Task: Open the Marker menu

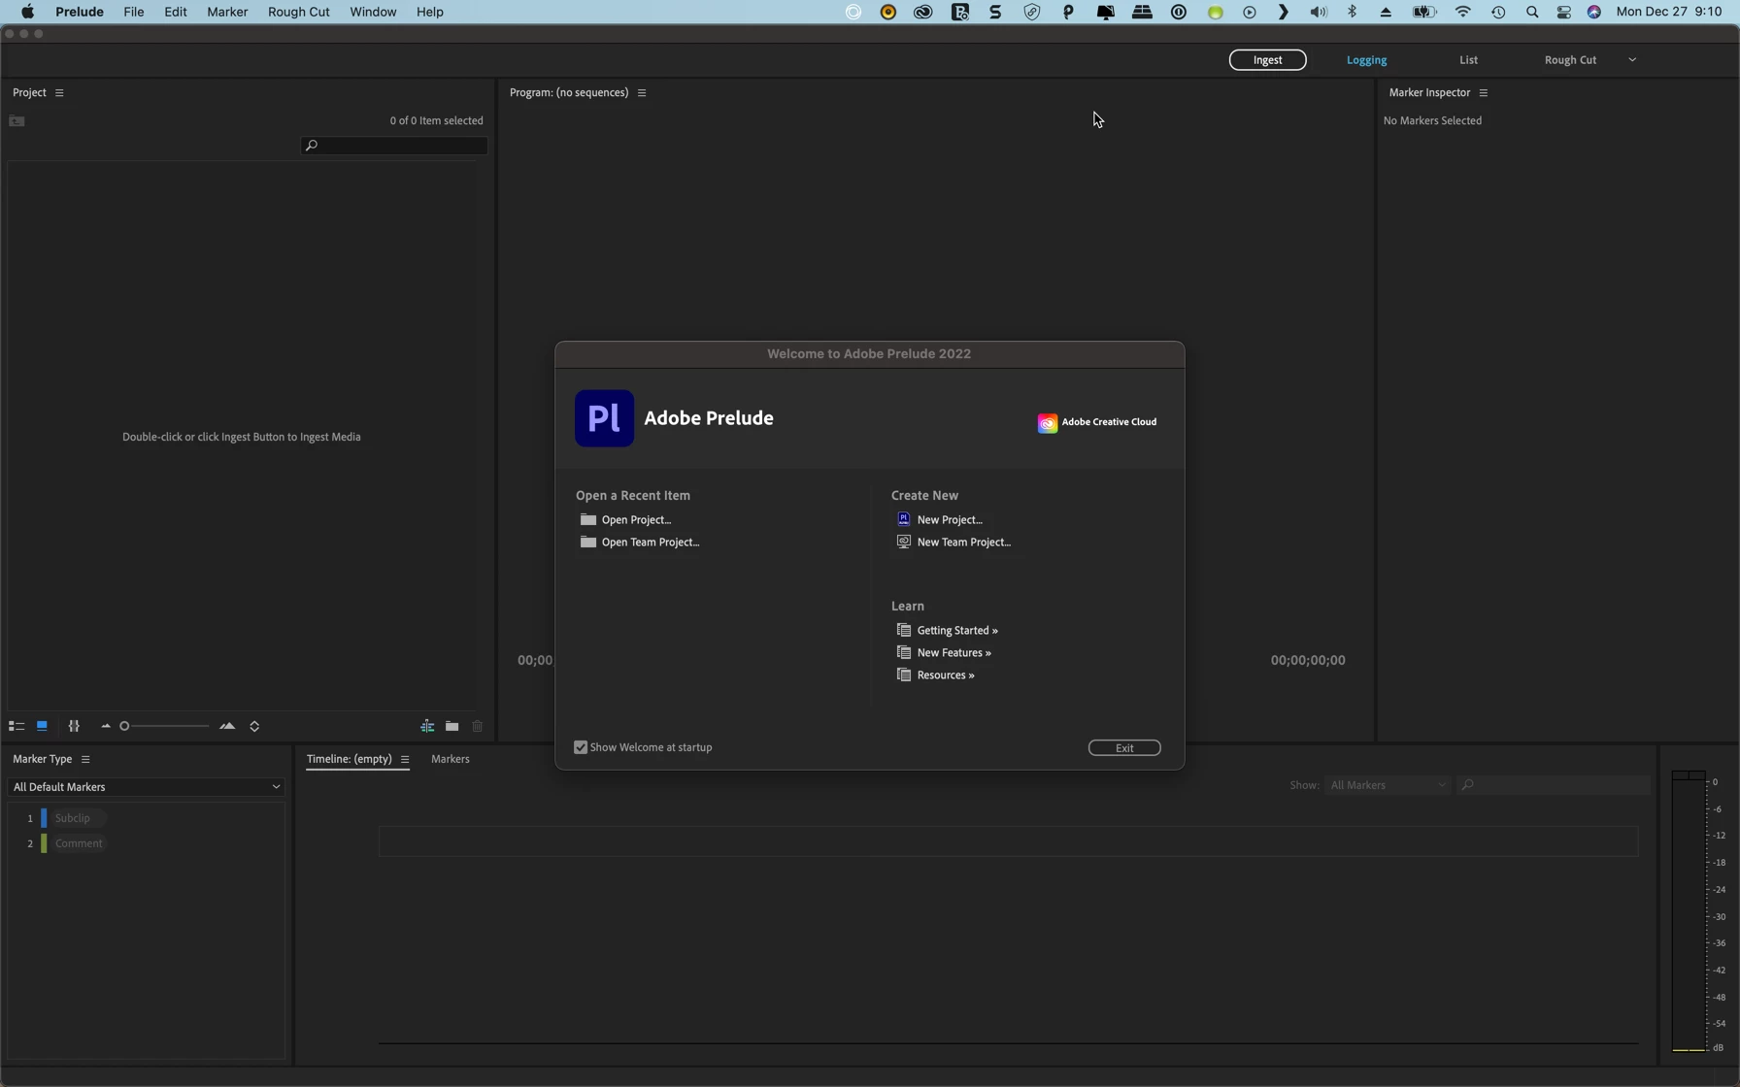Action: point(227,12)
